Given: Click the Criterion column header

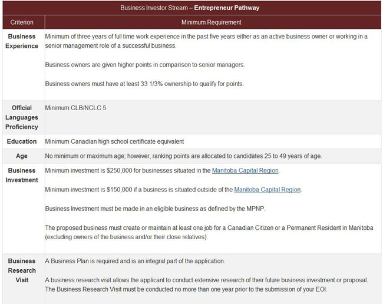Looking at the screenshot, I should pyautogui.click(x=22, y=22).
